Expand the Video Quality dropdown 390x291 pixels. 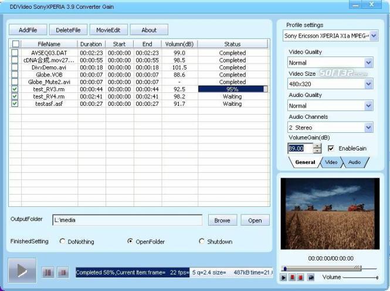coord(369,62)
